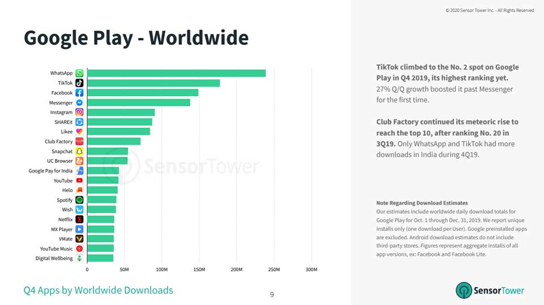Click the Helo app icon
544x305 pixels.
(x=79, y=190)
